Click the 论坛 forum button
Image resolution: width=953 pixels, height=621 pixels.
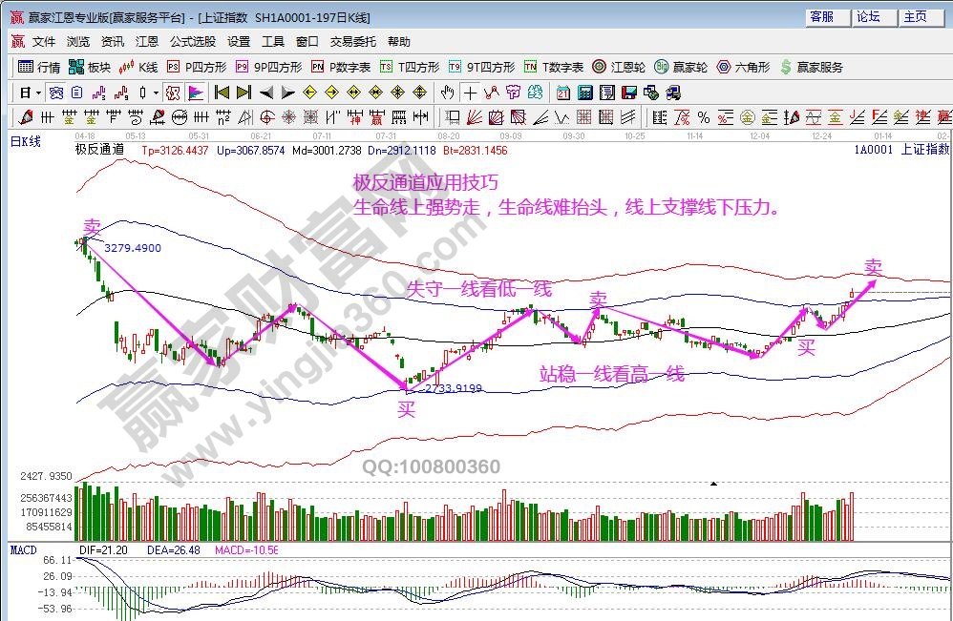tap(868, 17)
